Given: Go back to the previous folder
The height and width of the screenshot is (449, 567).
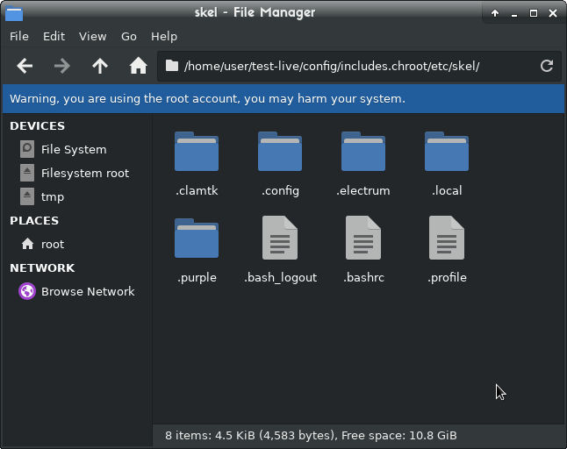Looking at the screenshot, I should pos(25,66).
